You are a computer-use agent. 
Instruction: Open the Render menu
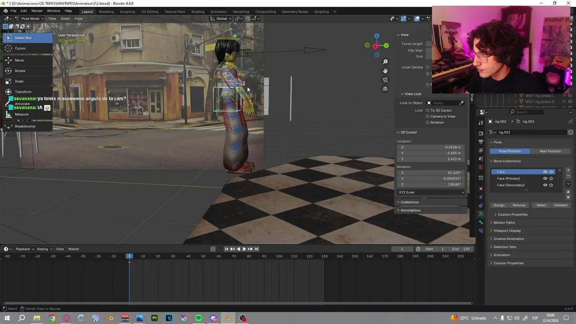(37, 11)
